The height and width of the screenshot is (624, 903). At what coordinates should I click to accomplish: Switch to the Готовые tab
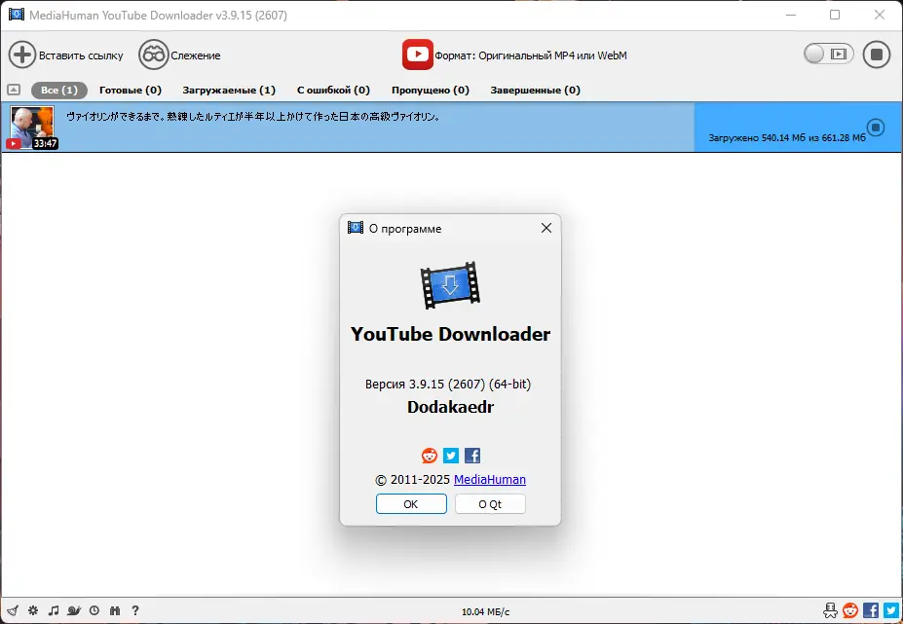coord(130,89)
